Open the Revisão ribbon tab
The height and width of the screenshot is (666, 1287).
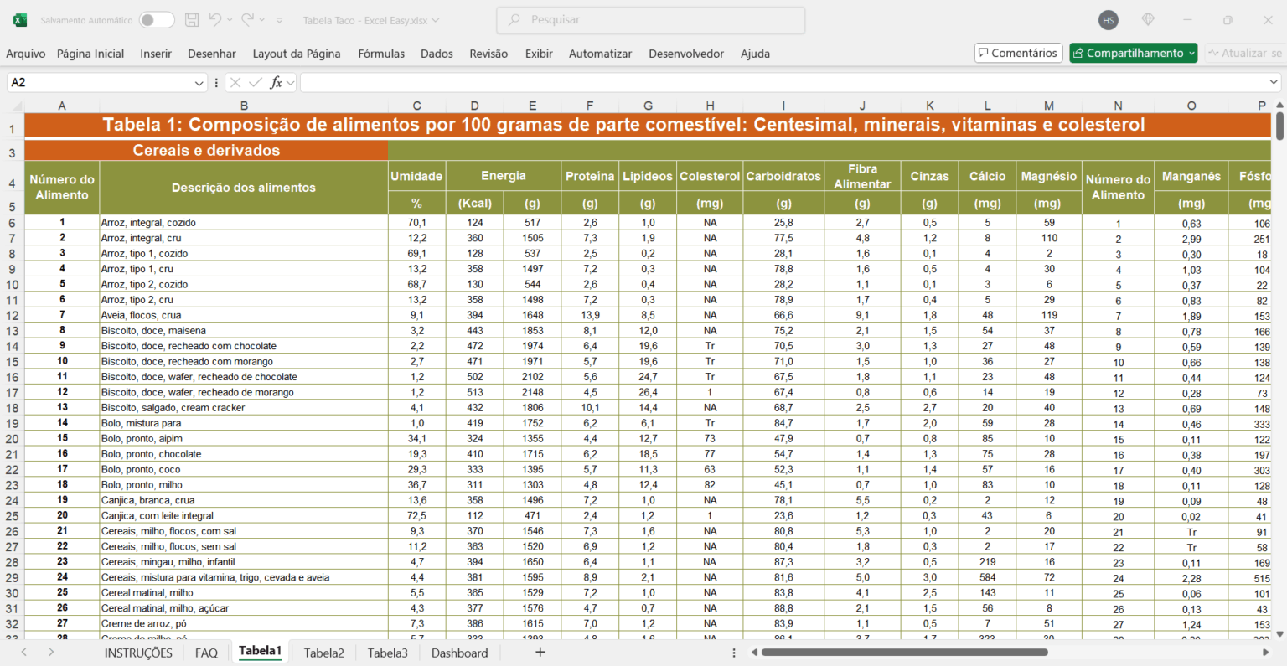coord(488,54)
